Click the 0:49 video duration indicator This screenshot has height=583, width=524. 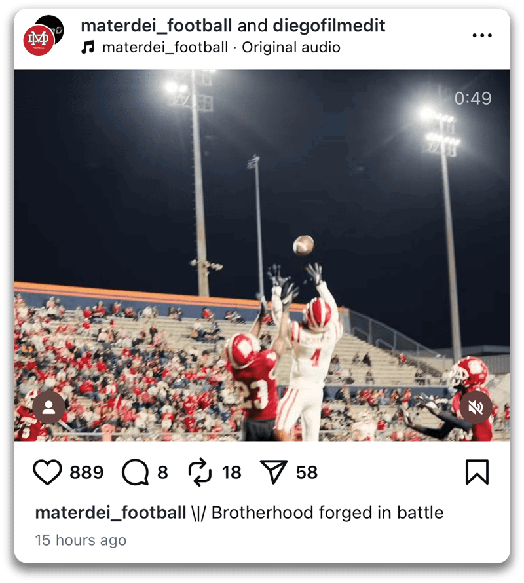(473, 98)
